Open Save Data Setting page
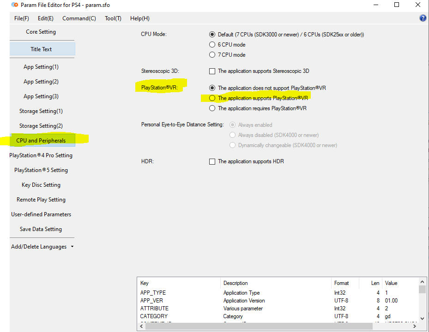 [x=41, y=229]
